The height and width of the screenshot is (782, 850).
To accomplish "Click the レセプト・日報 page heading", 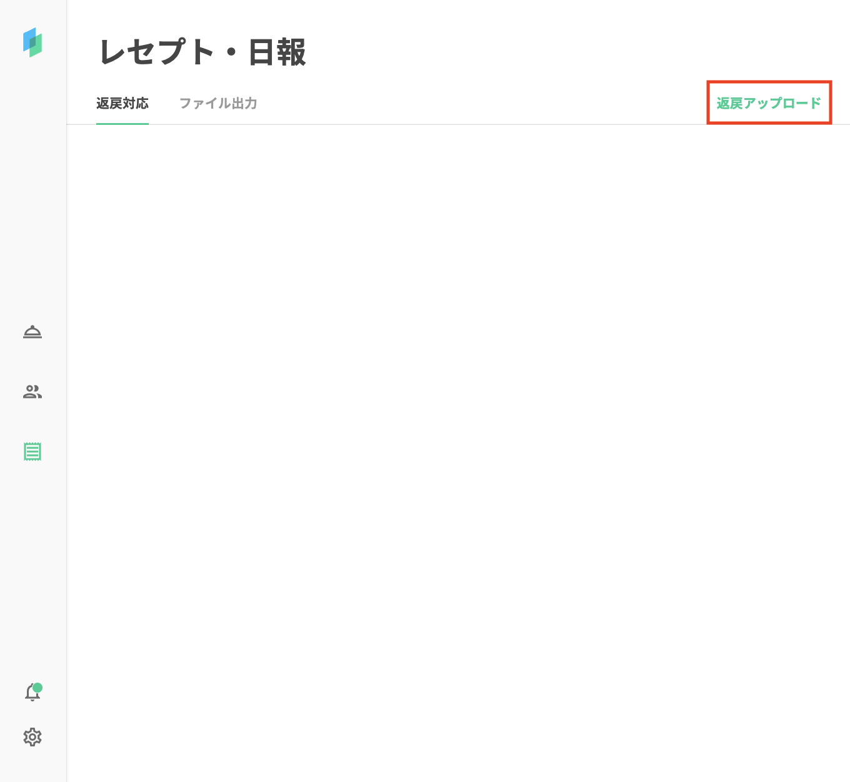I will coord(202,52).
